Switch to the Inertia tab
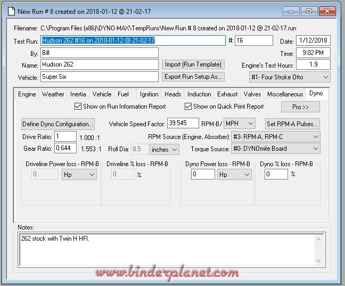The height and width of the screenshot is (286, 345). [78, 94]
